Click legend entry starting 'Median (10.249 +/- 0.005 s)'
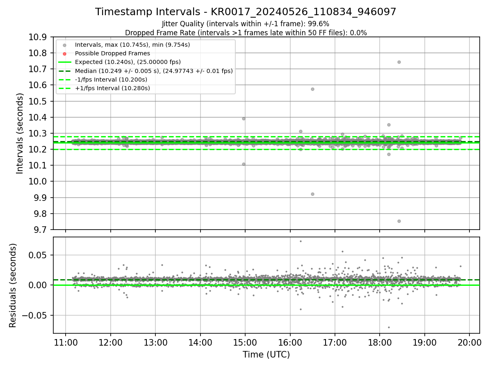 [x=154, y=71]
